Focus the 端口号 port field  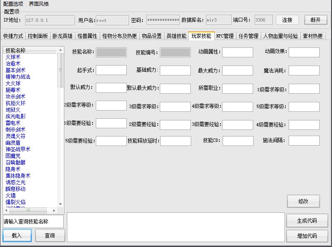click(x=263, y=20)
